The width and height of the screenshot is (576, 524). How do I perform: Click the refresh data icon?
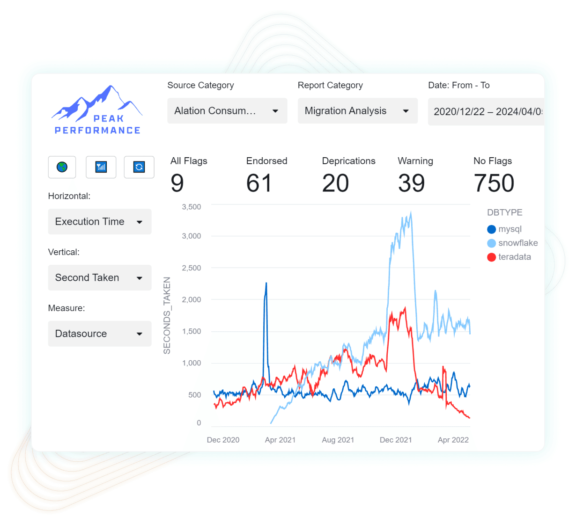139,167
